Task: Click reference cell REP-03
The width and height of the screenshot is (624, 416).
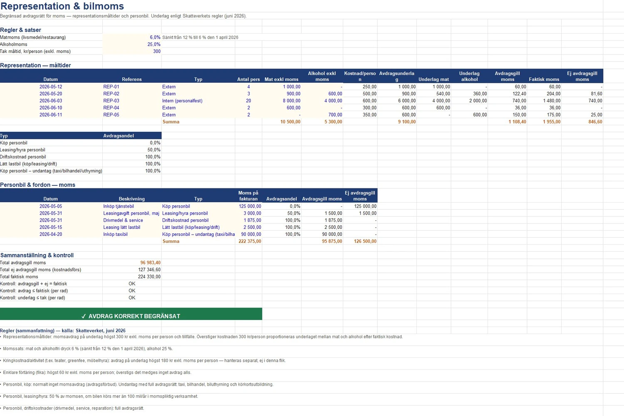Action: click(x=132, y=101)
